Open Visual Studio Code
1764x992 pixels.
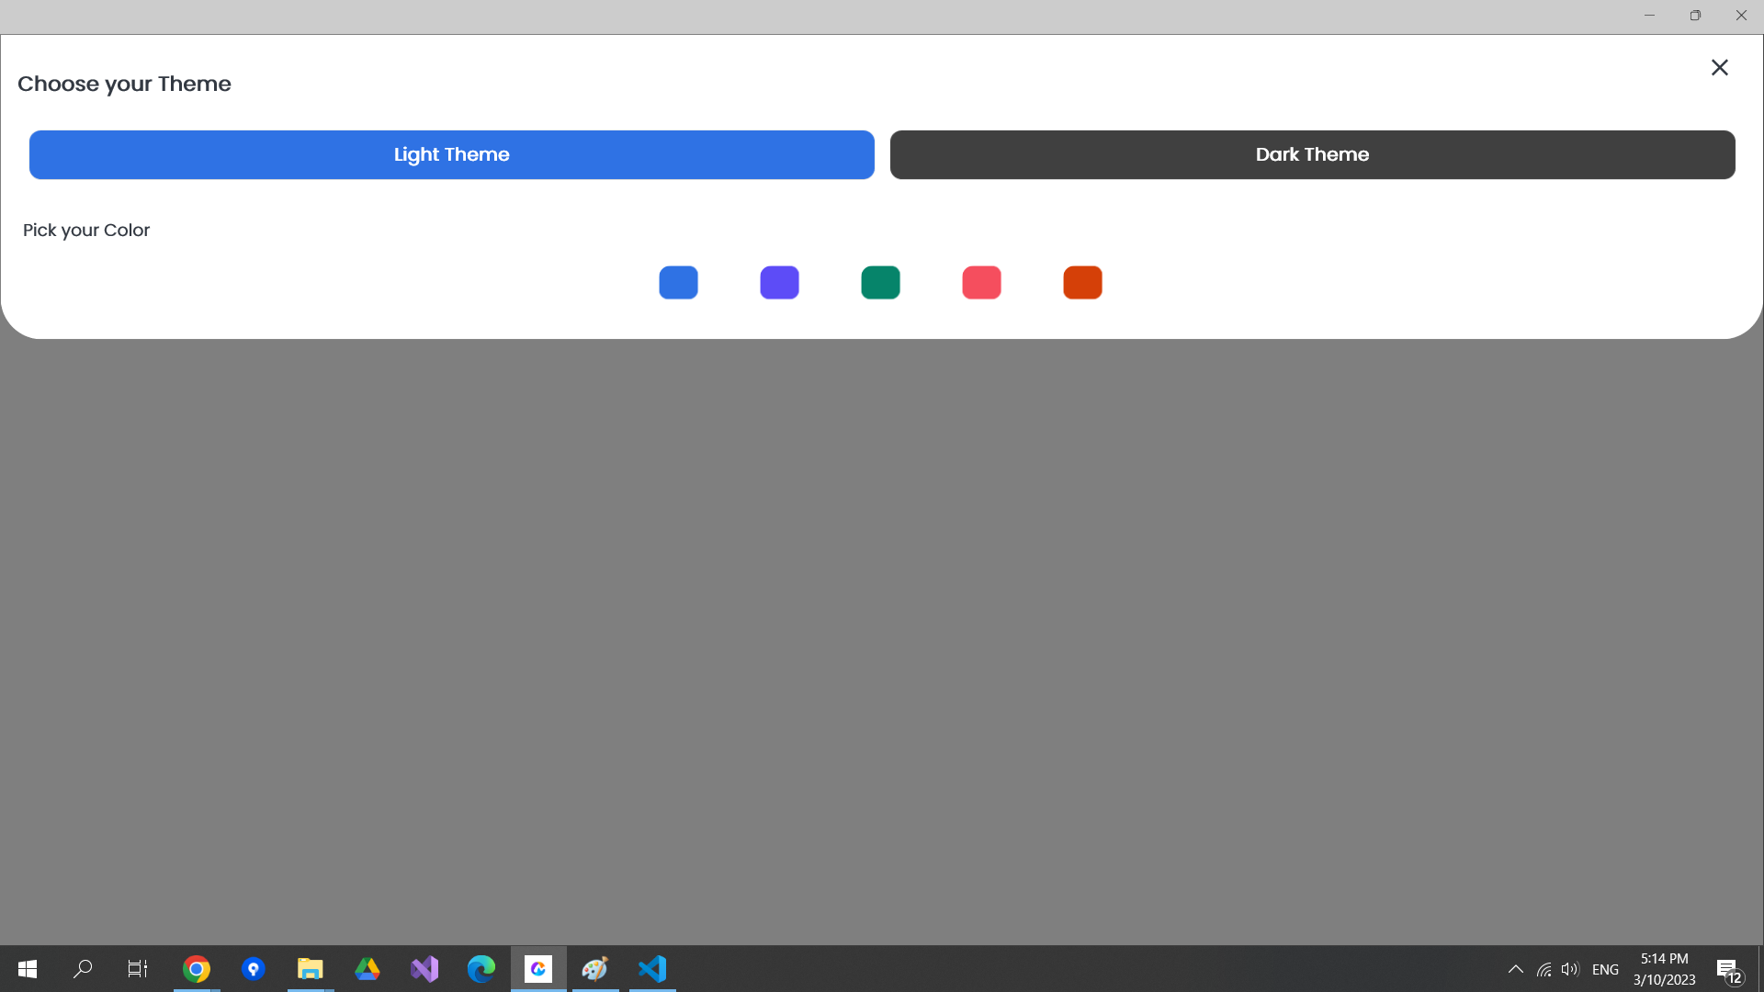point(651,969)
